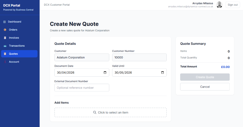Click the Sign out button

[x=232, y=5]
